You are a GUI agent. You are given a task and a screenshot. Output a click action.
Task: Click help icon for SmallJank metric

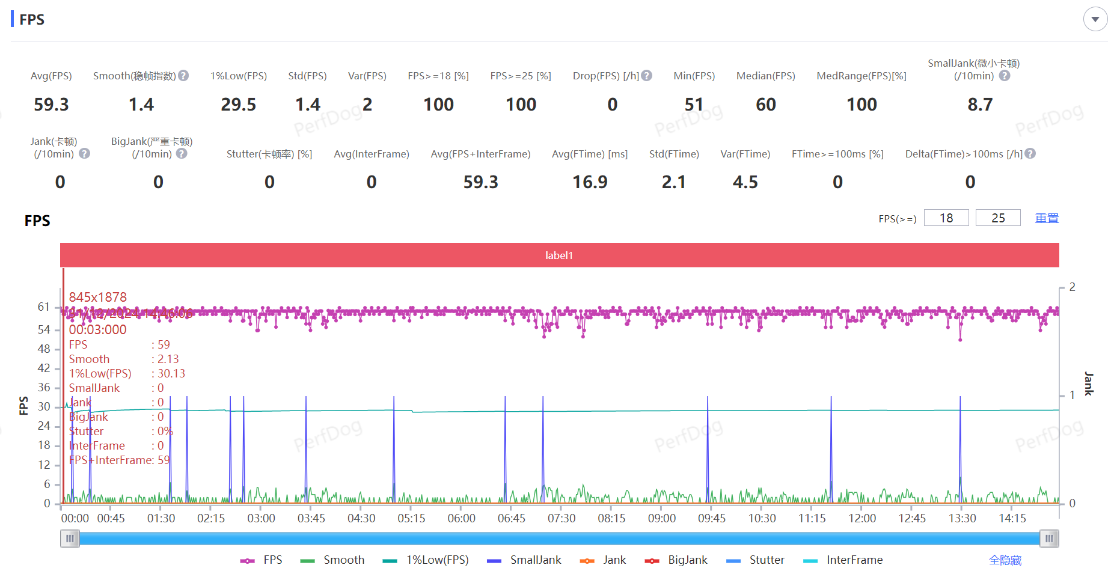pyautogui.click(x=1005, y=76)
